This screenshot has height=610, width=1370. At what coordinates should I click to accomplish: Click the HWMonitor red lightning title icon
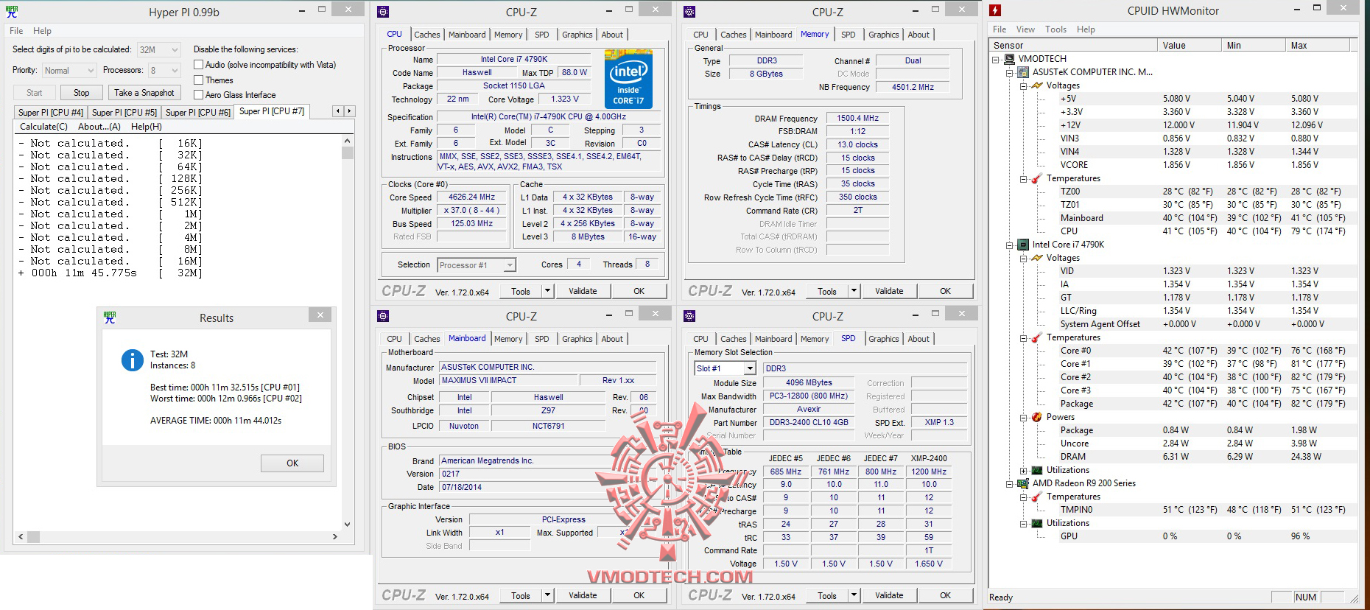[x=996, y=10]
